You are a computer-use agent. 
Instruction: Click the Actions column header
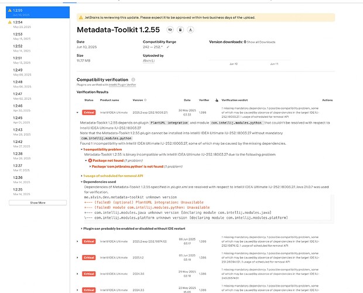(327, 100)
